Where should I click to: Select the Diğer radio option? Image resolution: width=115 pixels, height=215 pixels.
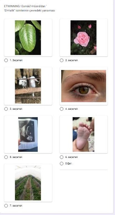[x=62, y=163]
